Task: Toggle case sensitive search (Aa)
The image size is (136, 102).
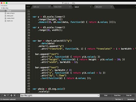Action: click(5, 95)
